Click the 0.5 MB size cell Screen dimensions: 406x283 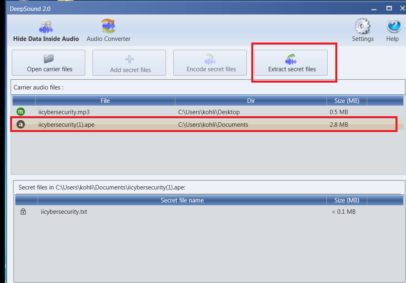pyautogui.click(x=339, y=112)
